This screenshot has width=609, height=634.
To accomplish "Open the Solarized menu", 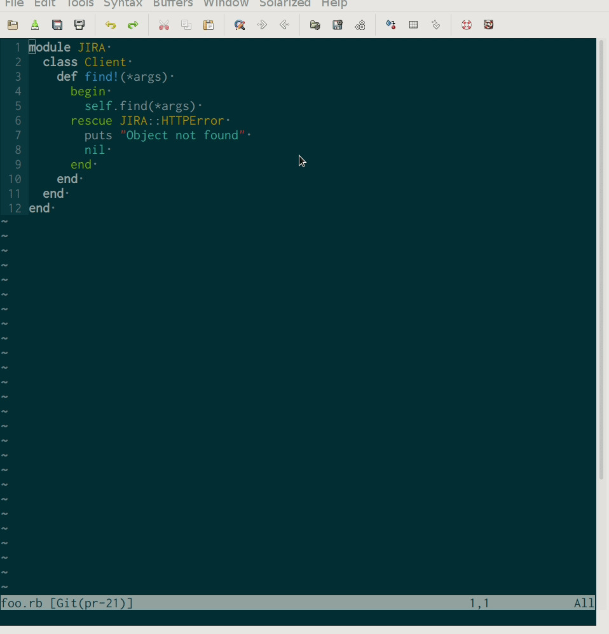I will 285,4.
